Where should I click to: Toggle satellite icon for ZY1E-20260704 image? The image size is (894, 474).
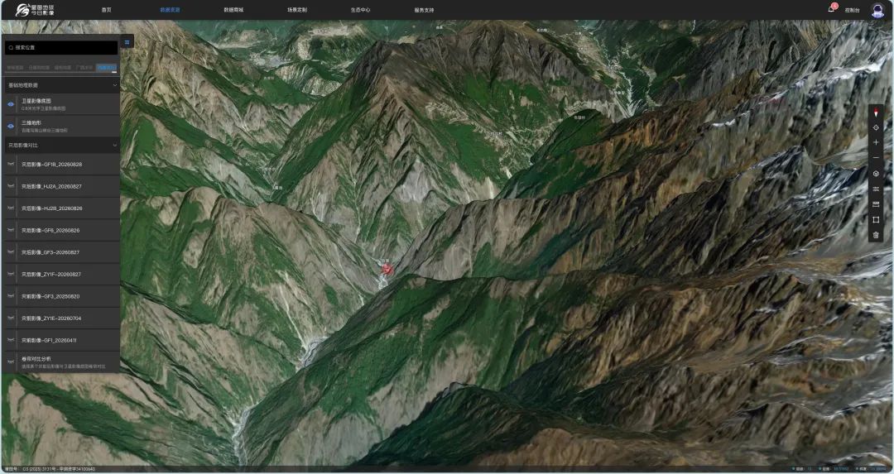pyautogui.click(x=10, y=318)
